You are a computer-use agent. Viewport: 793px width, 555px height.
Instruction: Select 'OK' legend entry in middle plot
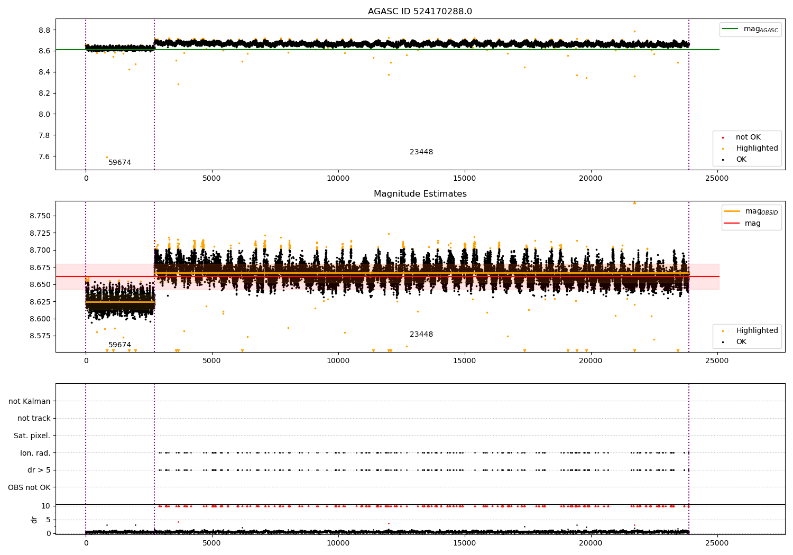tap(741, 342)
